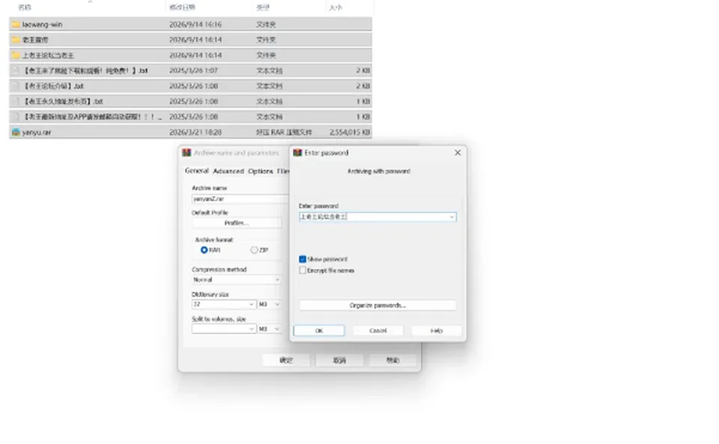Click the date 2026/9/14 16:16
Image resolution: width=719 pixels, height=444 pixels.
click(x=195, y=24)
